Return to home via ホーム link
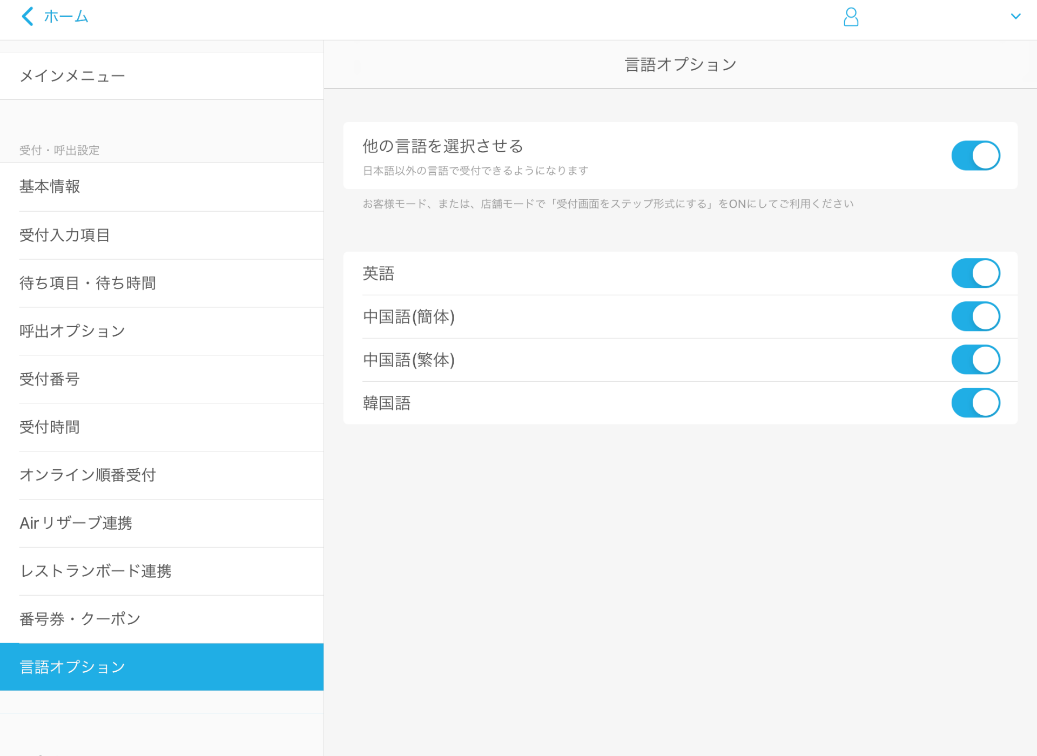The image size is (1037, 756). click(x=65, y=16)
